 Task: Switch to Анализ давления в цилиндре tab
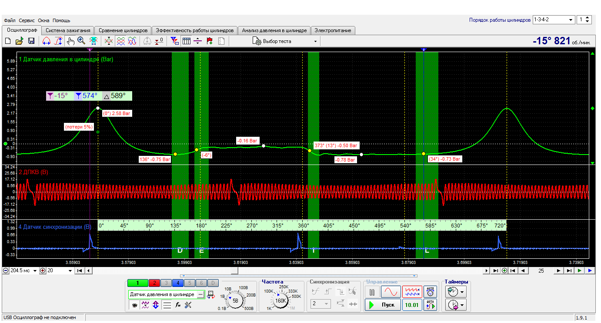point(274,30)
